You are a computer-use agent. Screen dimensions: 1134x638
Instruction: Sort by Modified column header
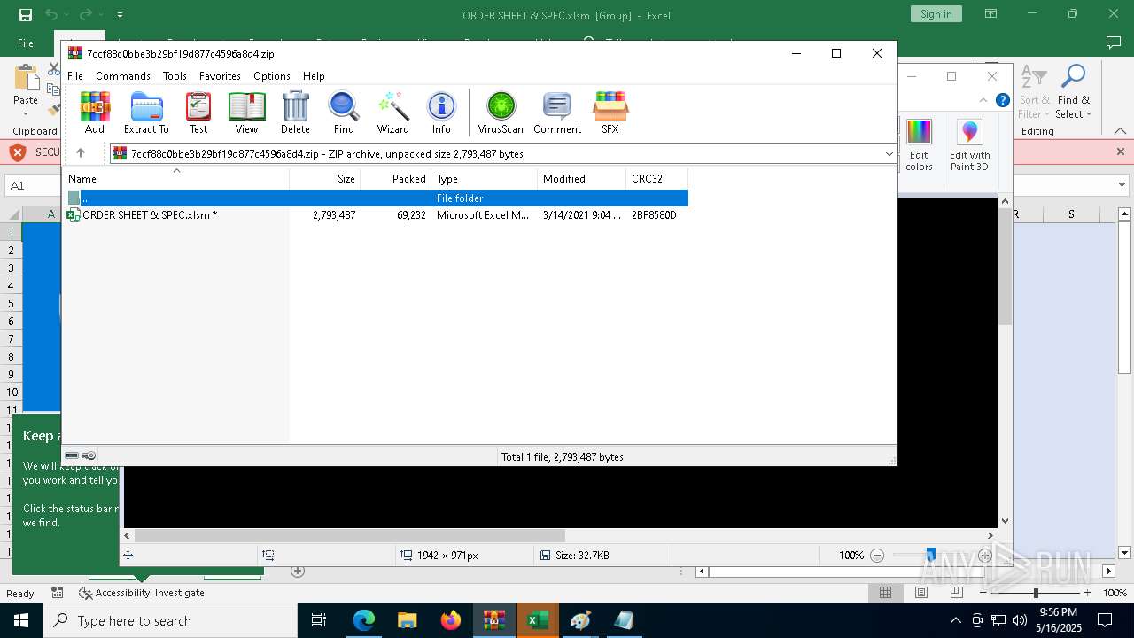point(582,178)
